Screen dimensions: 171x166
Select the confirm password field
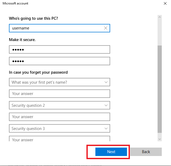click(59, 61)
